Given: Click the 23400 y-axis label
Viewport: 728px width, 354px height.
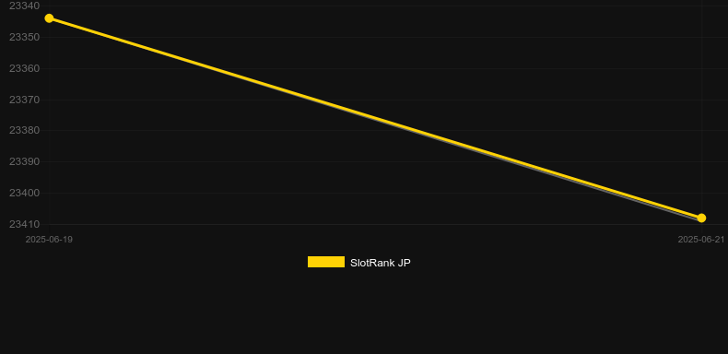Looking at the screenshot, I should 25,193.
